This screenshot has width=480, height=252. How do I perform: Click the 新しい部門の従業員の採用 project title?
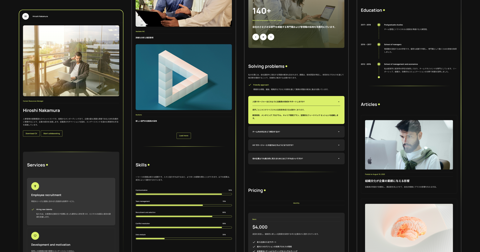pos(146,121)
